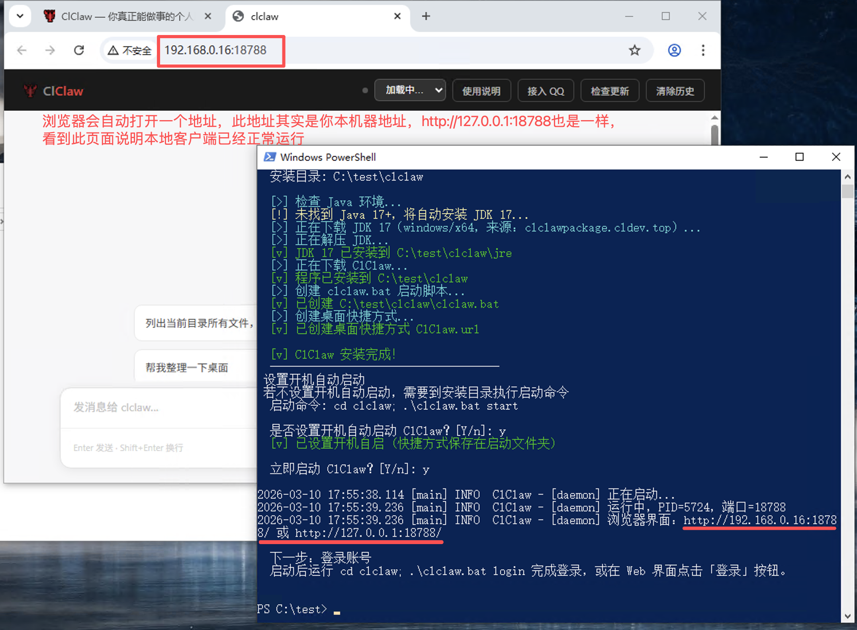The width and height of the screenshot is (857, 630).
Task: Click PowerShell scrollbar down arrow
Action: click(847, 616)
